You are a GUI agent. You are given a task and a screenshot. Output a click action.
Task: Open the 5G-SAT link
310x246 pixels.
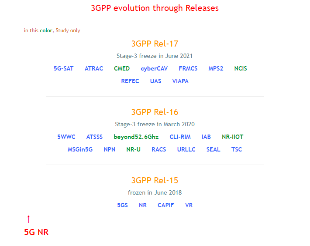coord(64,68)
